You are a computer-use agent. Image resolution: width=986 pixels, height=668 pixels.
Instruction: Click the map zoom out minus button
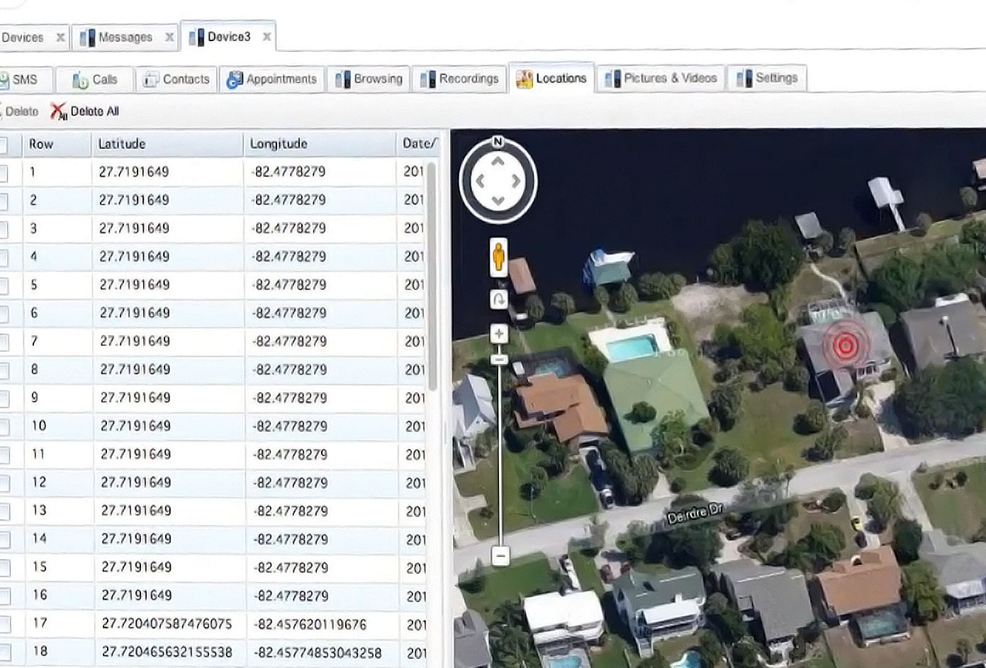(500, 555)
